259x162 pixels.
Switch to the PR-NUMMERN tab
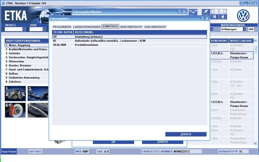62,27
